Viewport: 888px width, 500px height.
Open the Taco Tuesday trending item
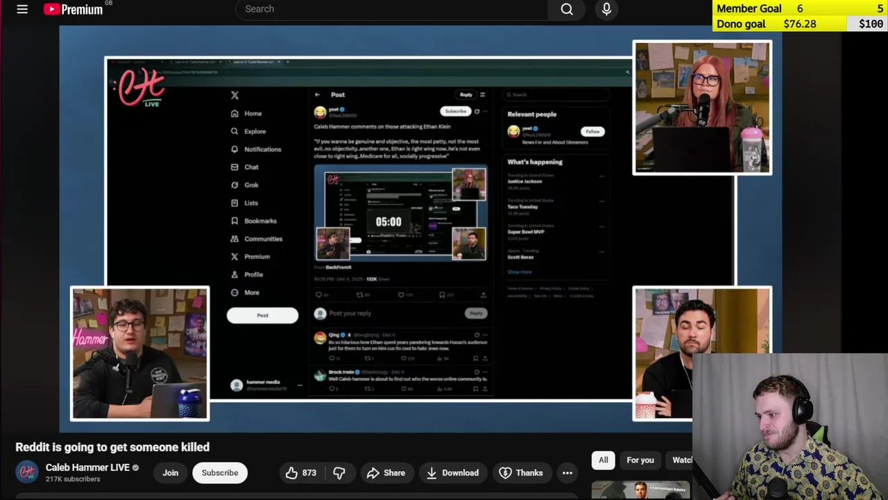555,207
